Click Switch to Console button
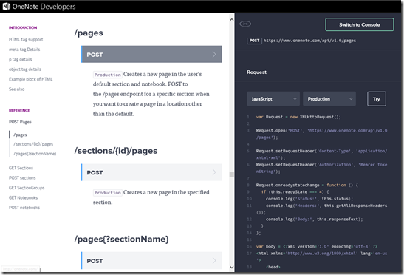This screenshot has width=404, height=275. [x=359, y=24]
